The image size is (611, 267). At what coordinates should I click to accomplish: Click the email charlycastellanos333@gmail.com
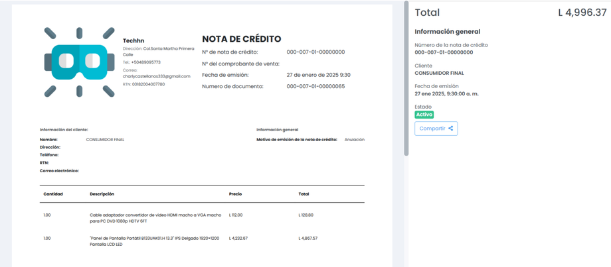pos(156,77)
